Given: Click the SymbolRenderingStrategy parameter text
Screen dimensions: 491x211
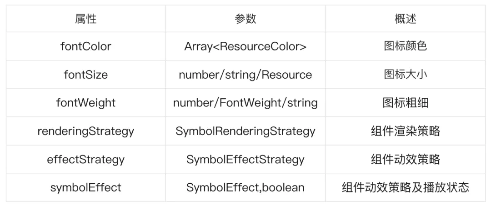Looking at the screenshot, I should 245,131.
